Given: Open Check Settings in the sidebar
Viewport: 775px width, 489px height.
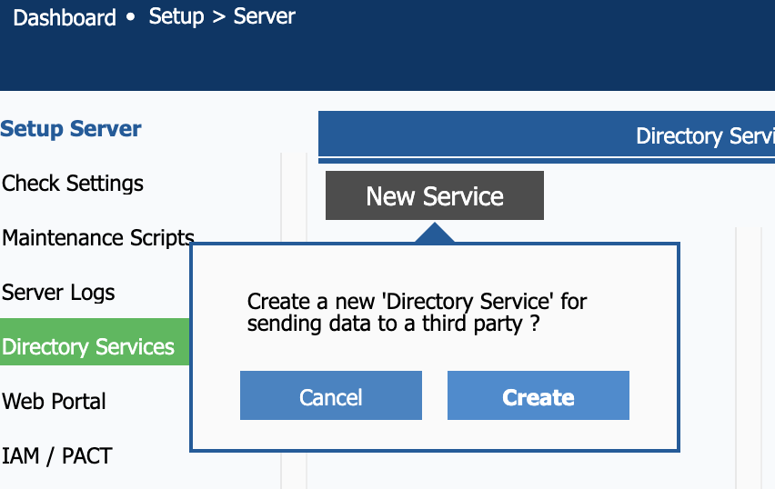Looking at the screenshot, I should [x=73, y=184].
